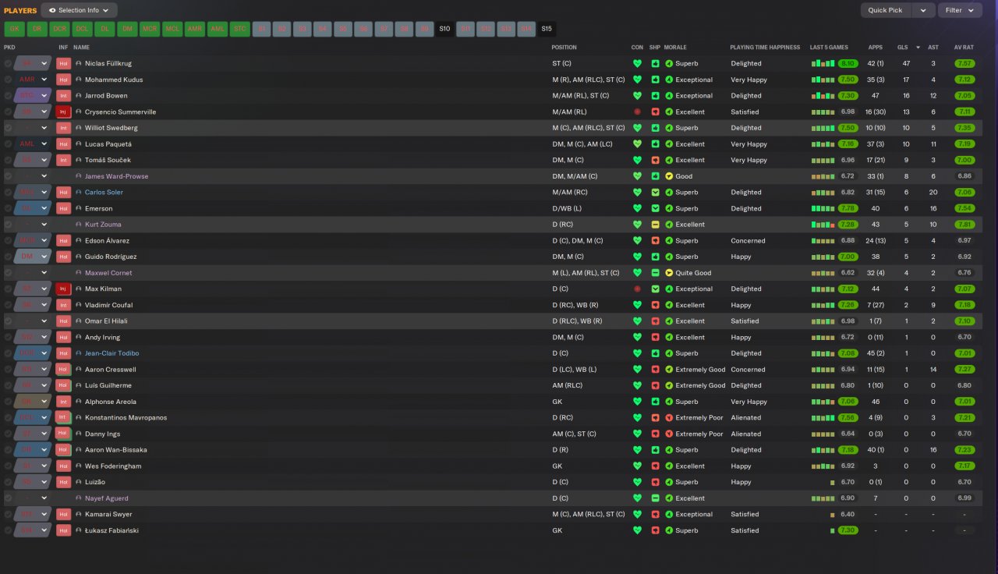This screenshot has width=998, height=574.
Task: Click the yellow morale icon for Maxwell Cornet
Action: [669, 273]
